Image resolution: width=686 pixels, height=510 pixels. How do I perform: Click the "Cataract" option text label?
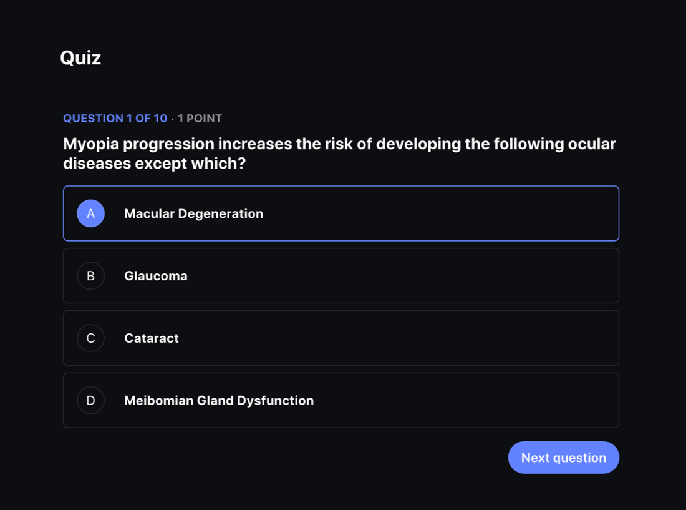pos(152,338)
